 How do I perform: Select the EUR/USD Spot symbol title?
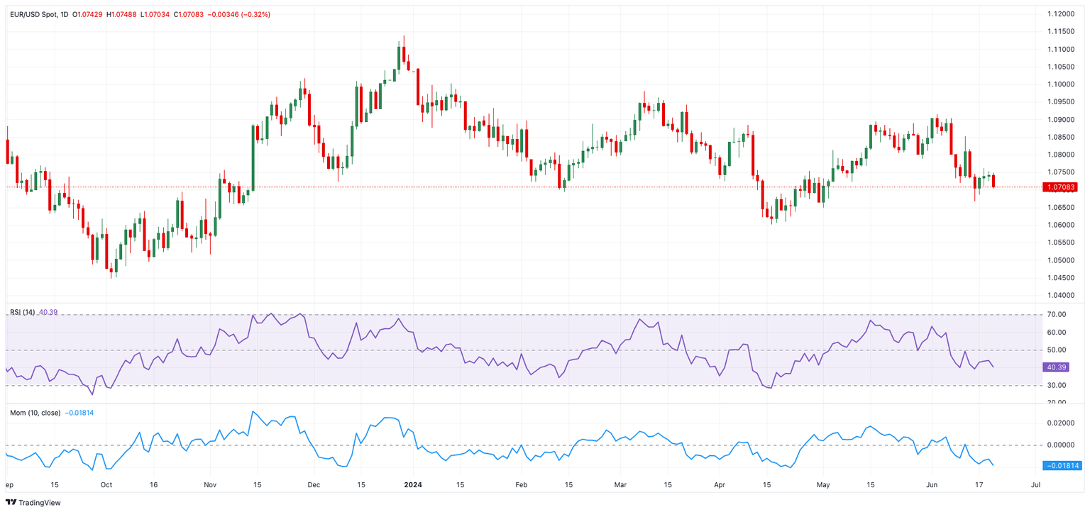coord(33,14)
